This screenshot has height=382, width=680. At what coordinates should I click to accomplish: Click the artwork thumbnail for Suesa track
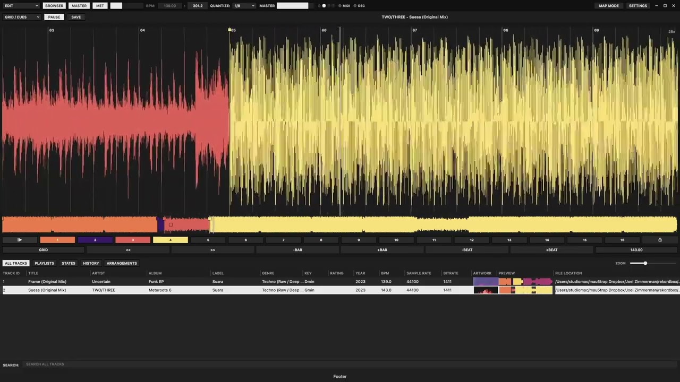click(486, 290)
